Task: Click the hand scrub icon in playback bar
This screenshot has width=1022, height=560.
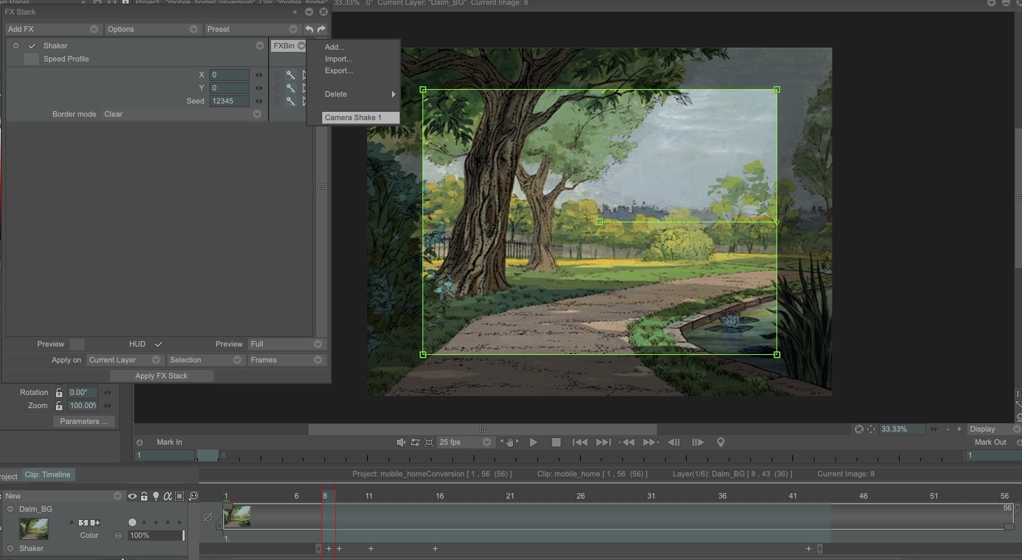Action: point(510,442)
